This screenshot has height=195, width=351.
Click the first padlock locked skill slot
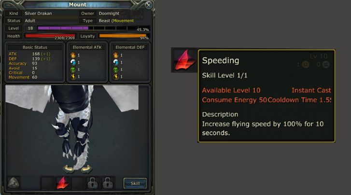(x=93, y=183)
